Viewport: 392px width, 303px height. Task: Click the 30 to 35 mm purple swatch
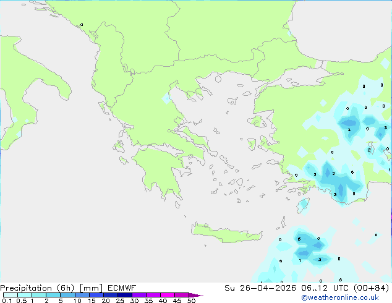(139, 295)
